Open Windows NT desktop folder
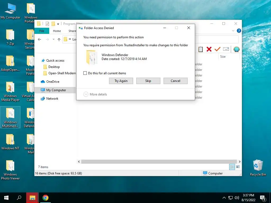Screen dimensions: 271x203 10,142
